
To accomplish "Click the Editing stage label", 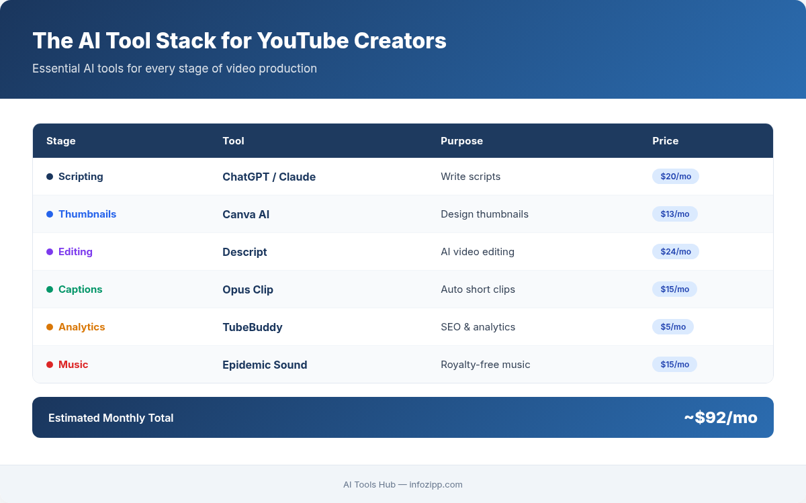I will [75, 251].
